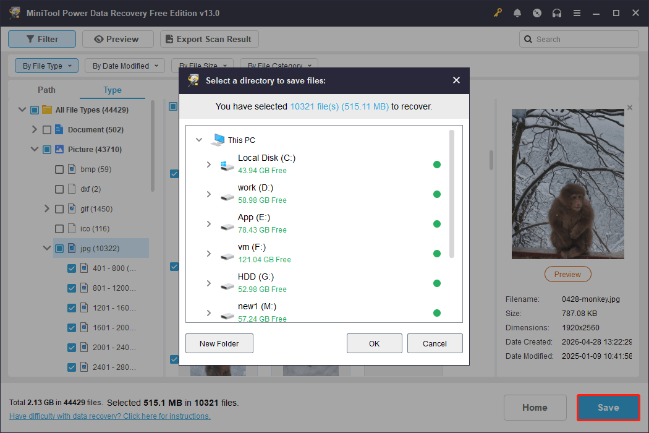Click the Local Disk (C:) drive icon
The width and height of the screenshot is (649, 433).
point(227,166)
